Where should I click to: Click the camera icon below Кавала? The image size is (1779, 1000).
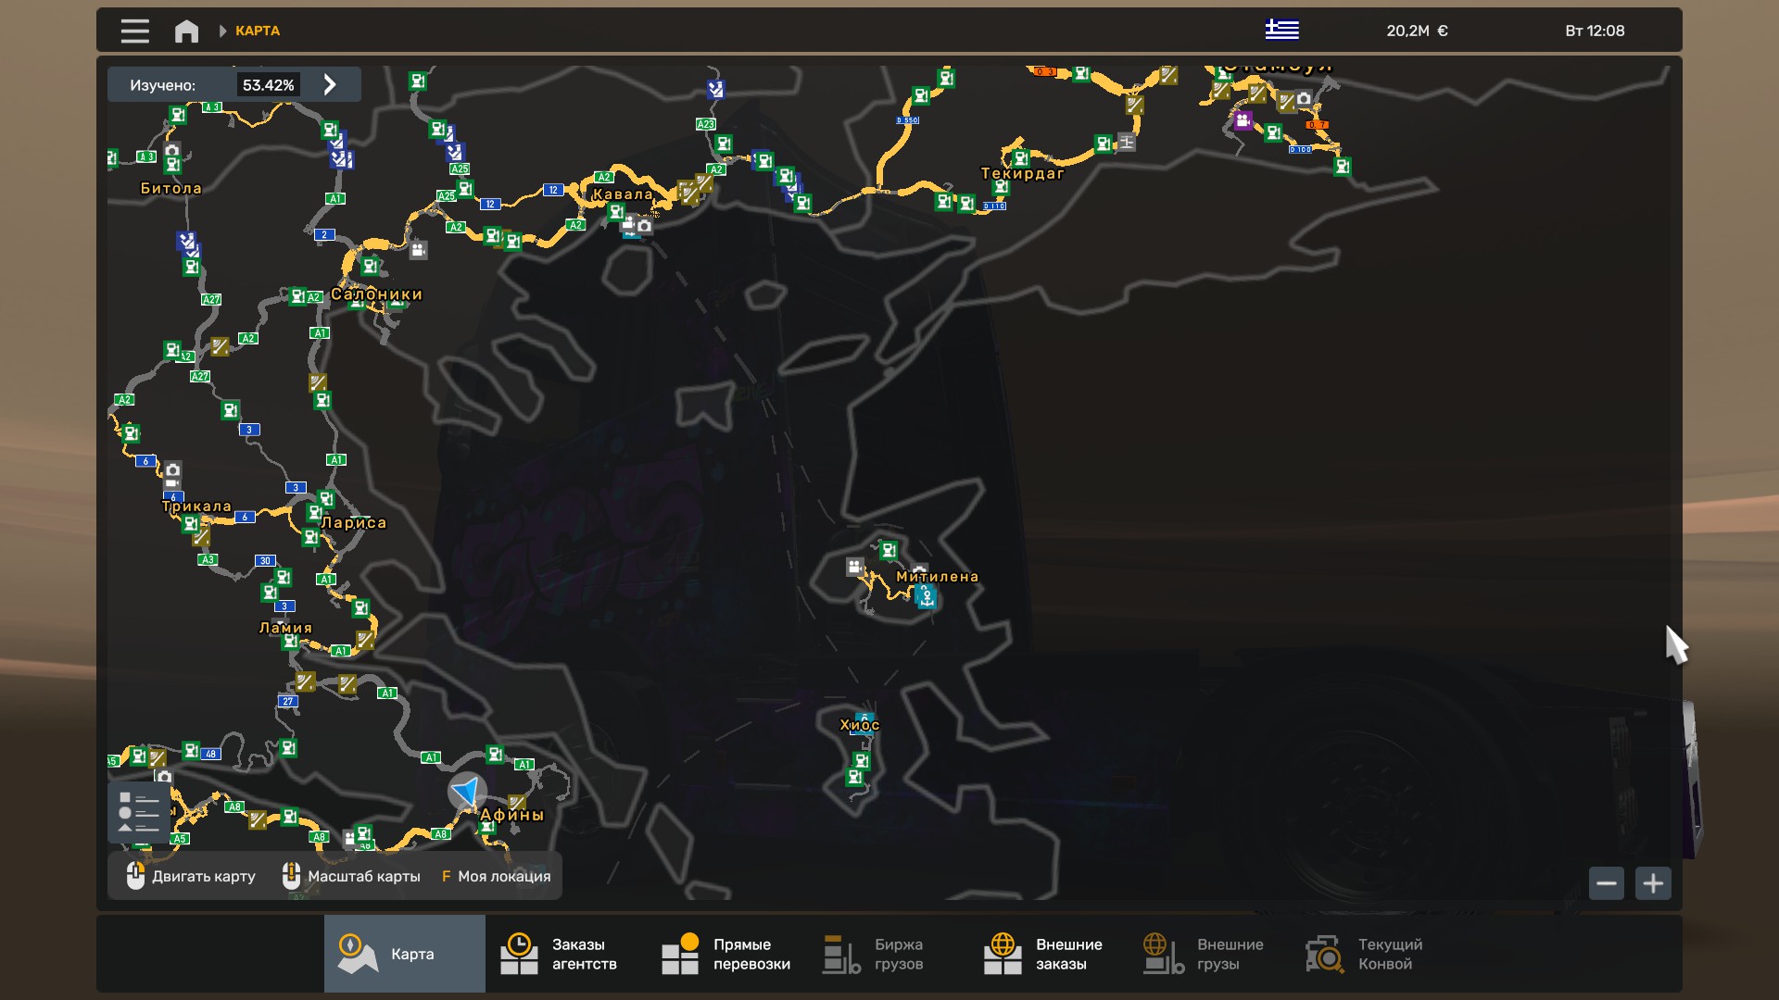tap(645, 226)
